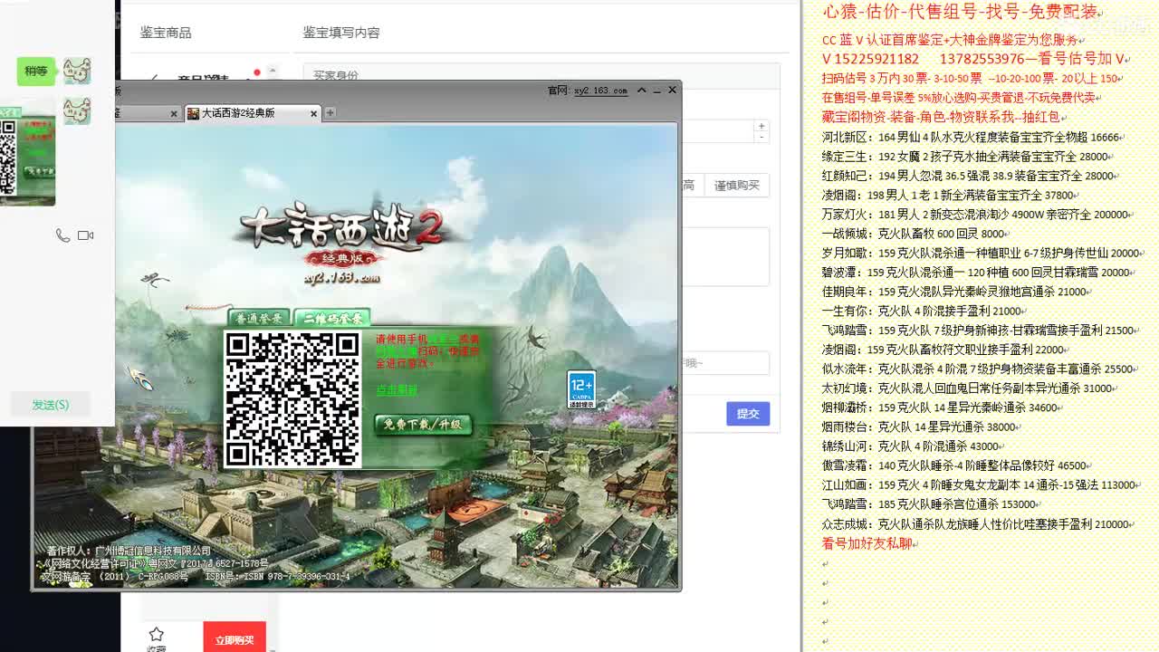
Task: Click the small scroll-up arrow beside red dot
Action: pos(272,72)
